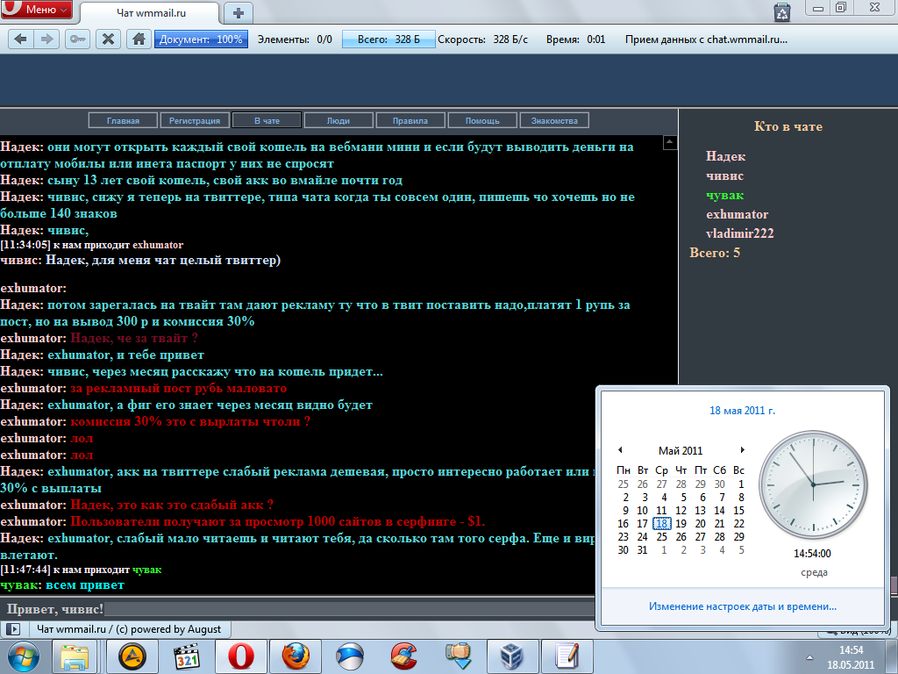Open the Главная menu item

[123, 120]
